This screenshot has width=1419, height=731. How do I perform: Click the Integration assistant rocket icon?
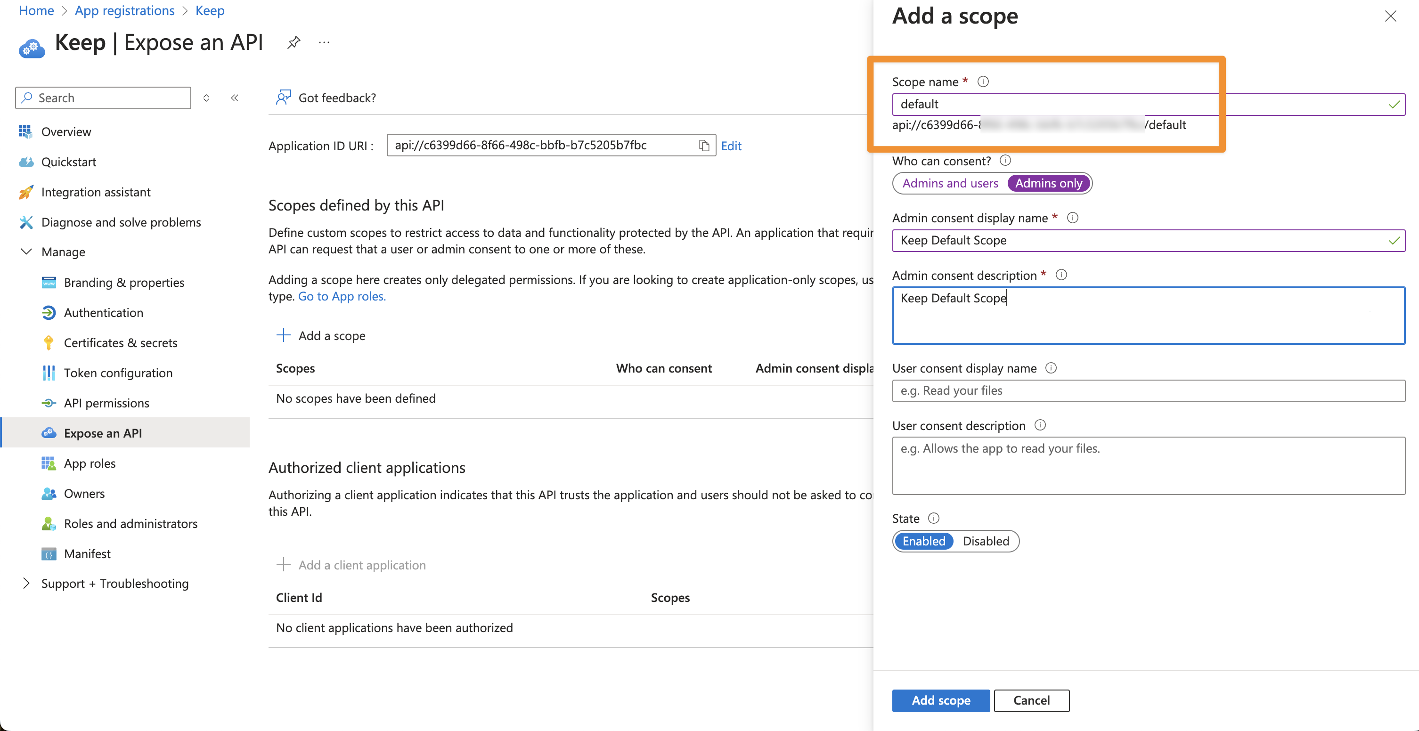point(25,192)
